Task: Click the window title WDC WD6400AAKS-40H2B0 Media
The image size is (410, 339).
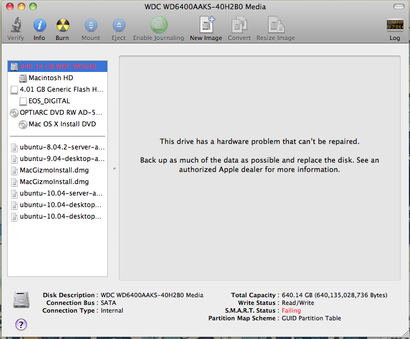Action: [x=205, y=7]
